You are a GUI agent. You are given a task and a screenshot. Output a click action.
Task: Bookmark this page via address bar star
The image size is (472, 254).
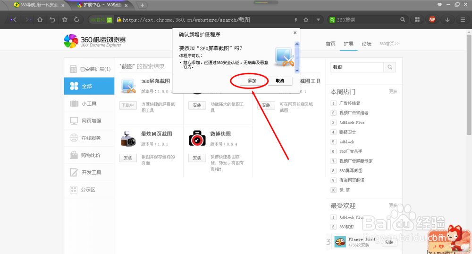(x=306, y=20)
